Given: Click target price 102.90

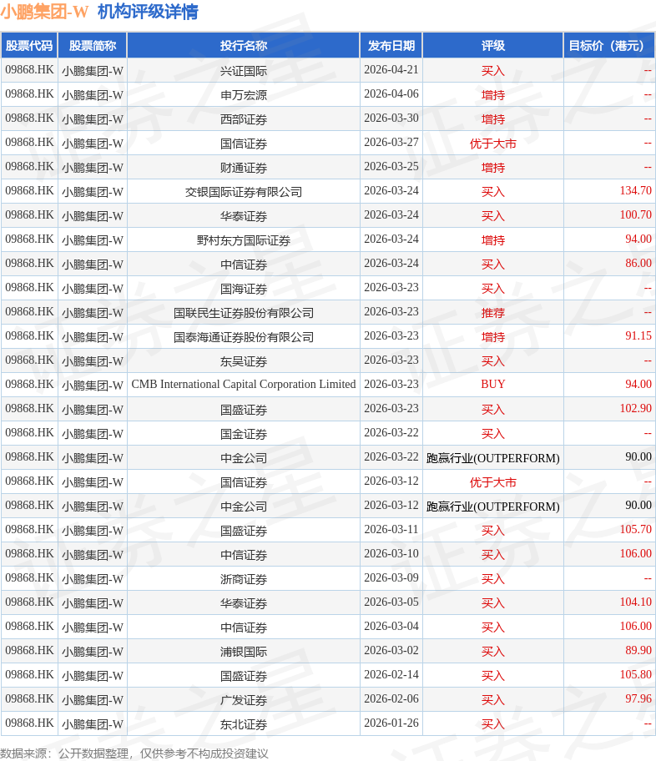Looking at the screenshot, I should (x=636, y=409).
